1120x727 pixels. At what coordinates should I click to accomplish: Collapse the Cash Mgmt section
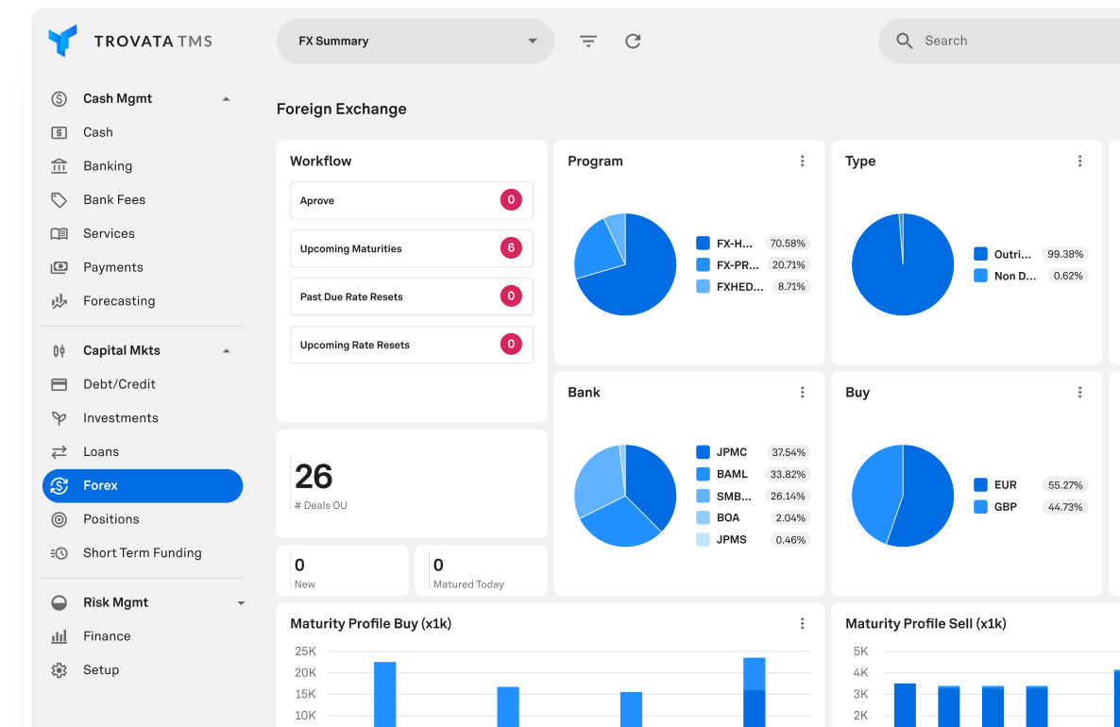(x=226, y=99)
